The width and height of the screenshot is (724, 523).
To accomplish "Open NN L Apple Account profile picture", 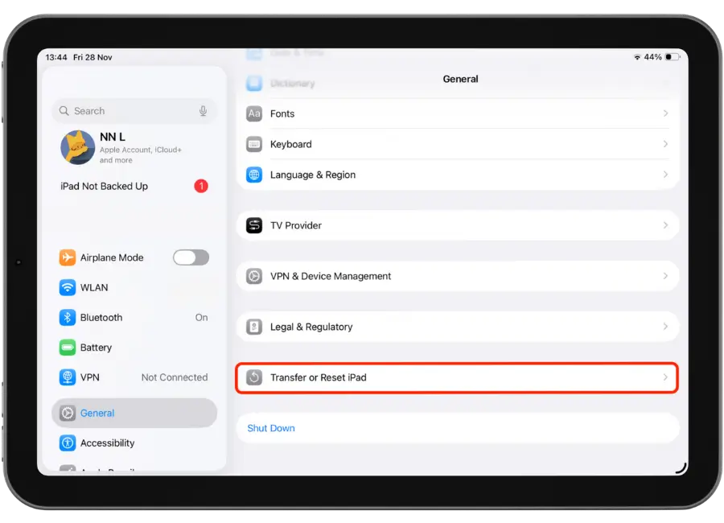I will (x=78, y=148).
